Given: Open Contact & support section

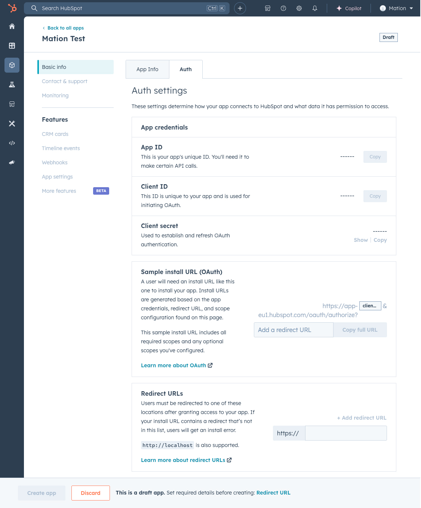Looking at the screenshot, I should pos(65,81).
